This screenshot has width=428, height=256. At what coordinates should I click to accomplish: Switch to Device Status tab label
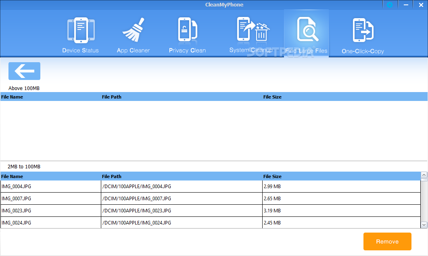coord(81,50)
